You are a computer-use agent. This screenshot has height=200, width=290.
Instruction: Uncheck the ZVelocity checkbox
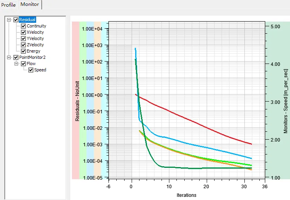[23, 45]
